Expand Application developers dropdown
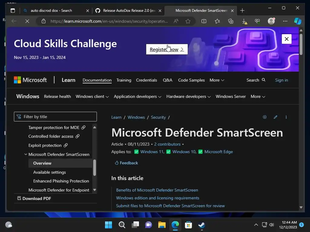 (138, 96)
